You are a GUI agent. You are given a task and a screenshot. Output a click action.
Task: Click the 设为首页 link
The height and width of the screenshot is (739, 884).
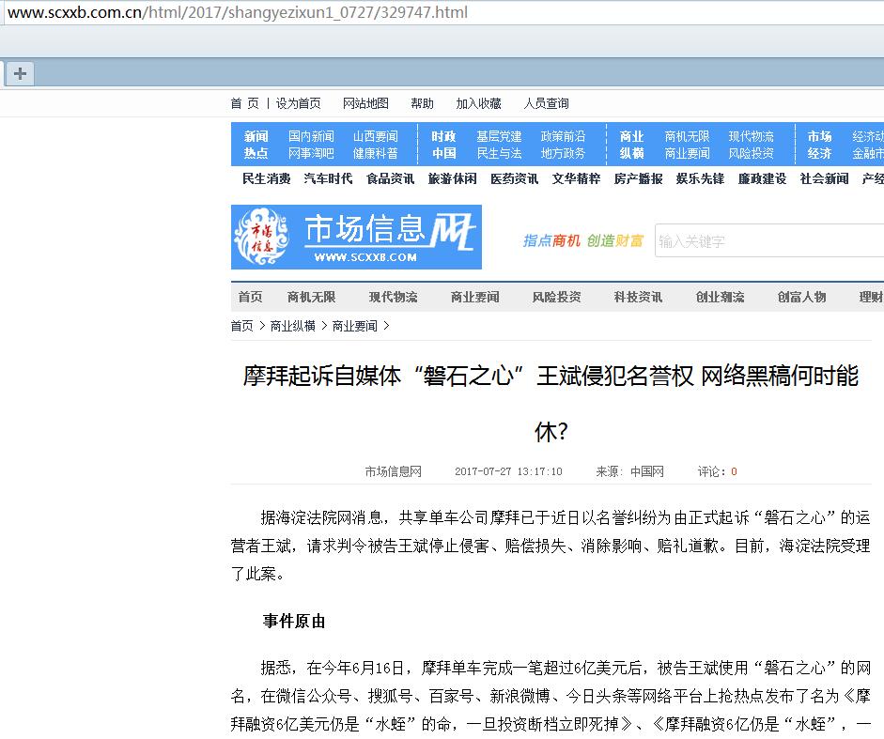(x=298, y=103)
